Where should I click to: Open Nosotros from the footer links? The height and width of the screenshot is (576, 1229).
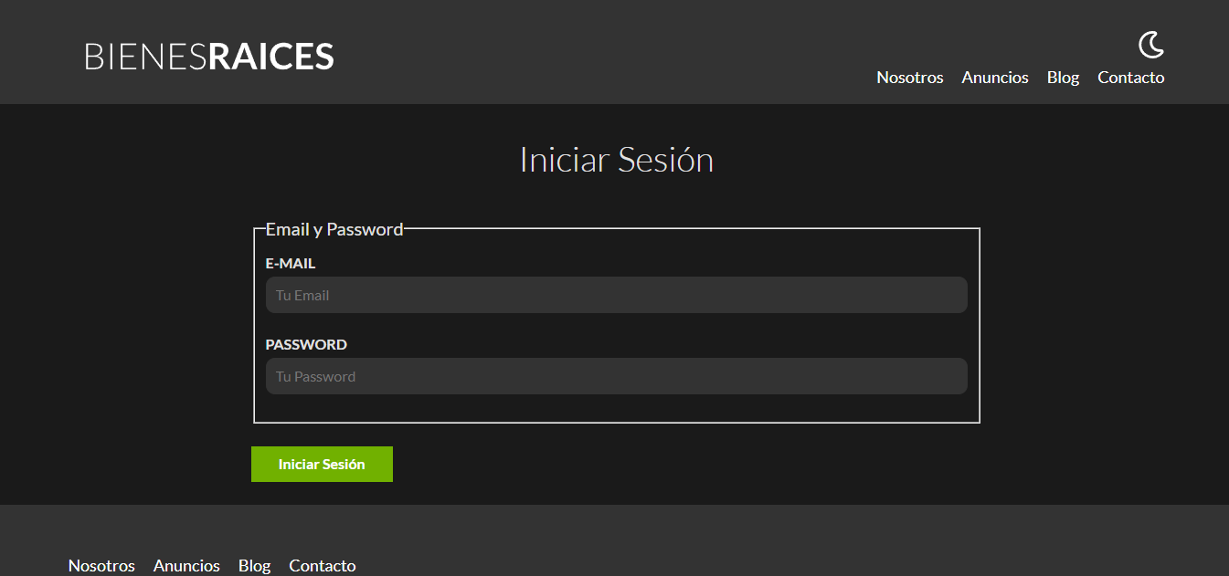[101, 565]
